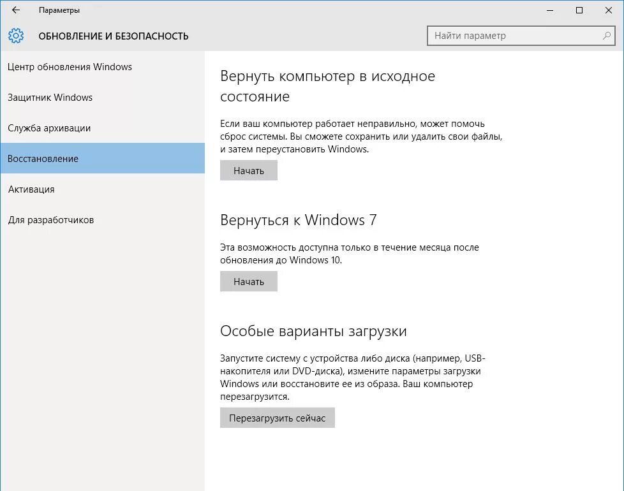Screen dimensions: 624x491
Task: Go to 'Активация' section
Action: pyautogui.click(x=102, y=189)
